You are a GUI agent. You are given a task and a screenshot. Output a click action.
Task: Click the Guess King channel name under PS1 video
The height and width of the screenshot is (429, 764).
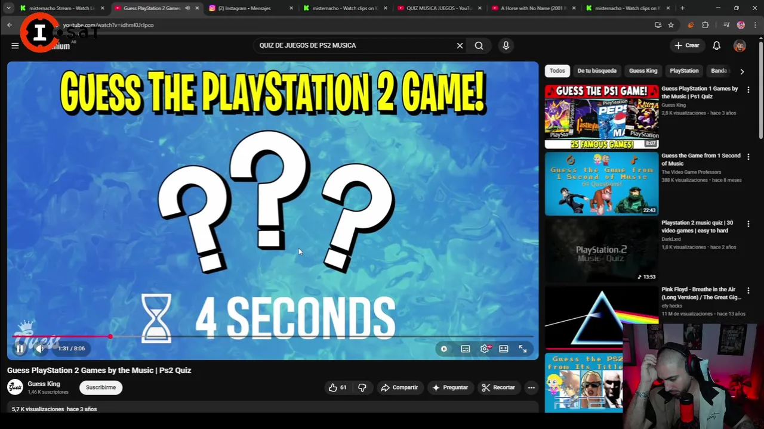(x=673, y=105)
